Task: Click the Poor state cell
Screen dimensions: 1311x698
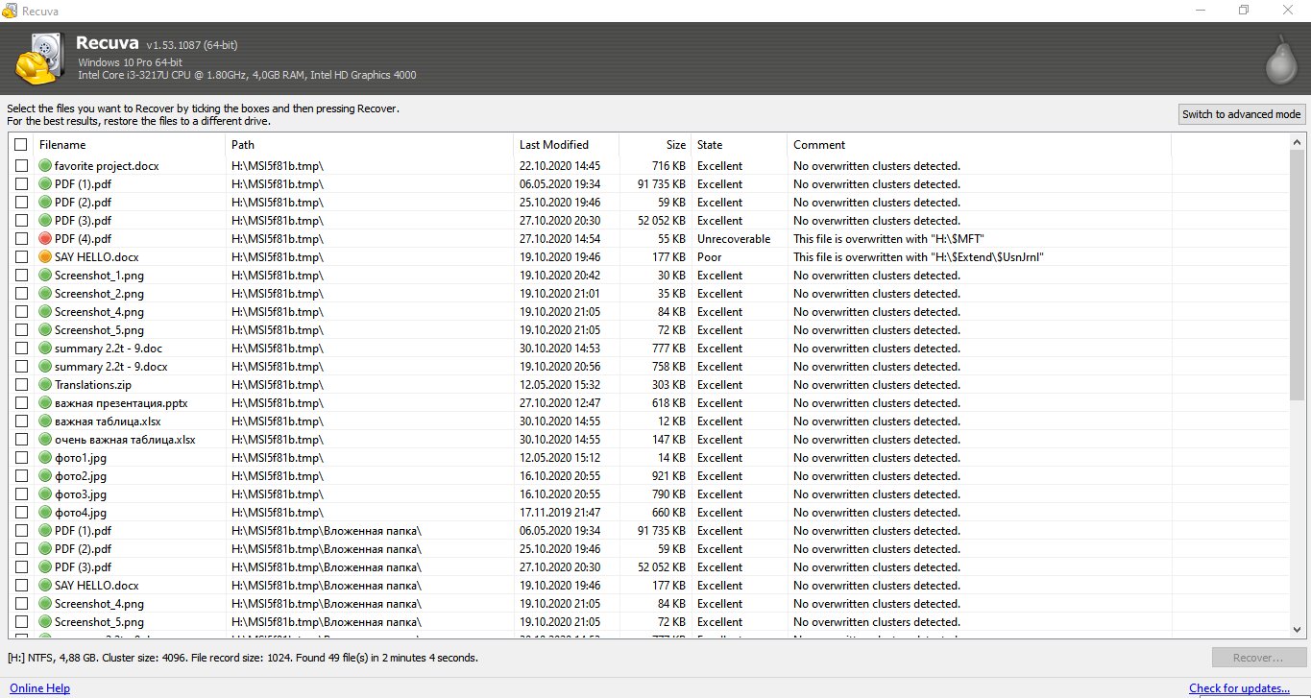Action: pyautogui.click(x=709, y=257)
